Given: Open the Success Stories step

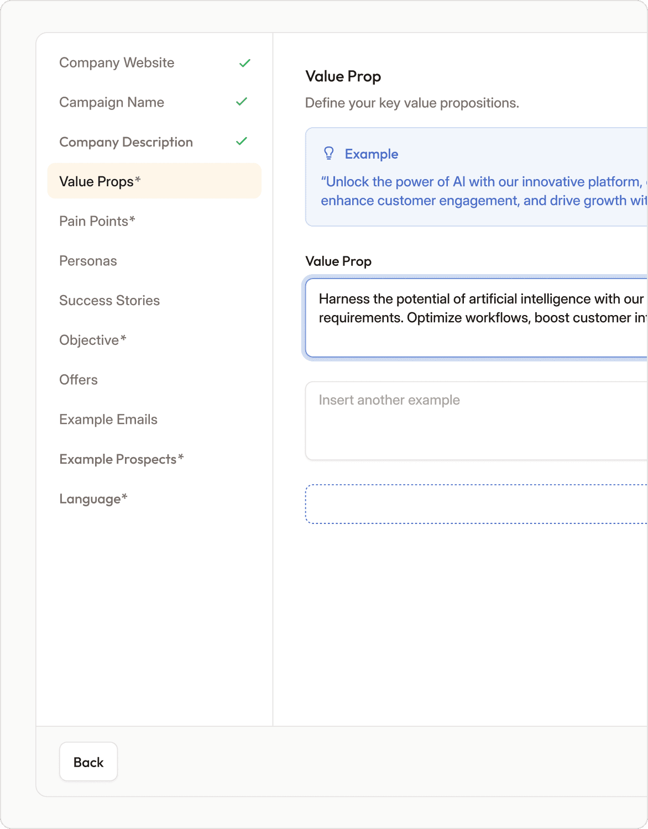Looking at the screenshot, I should (x=154, y=301).
